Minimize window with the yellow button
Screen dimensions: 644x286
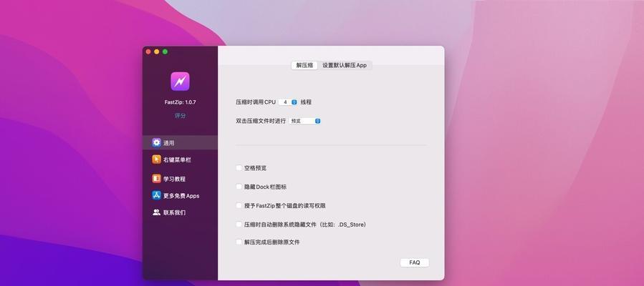(156, 51)
